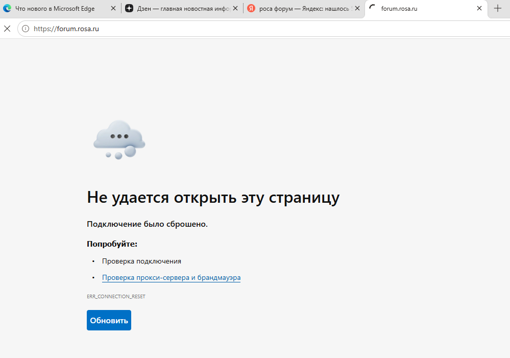
Task: Click the 'Проверка подключения' list item
Action: tap(141, 261)
